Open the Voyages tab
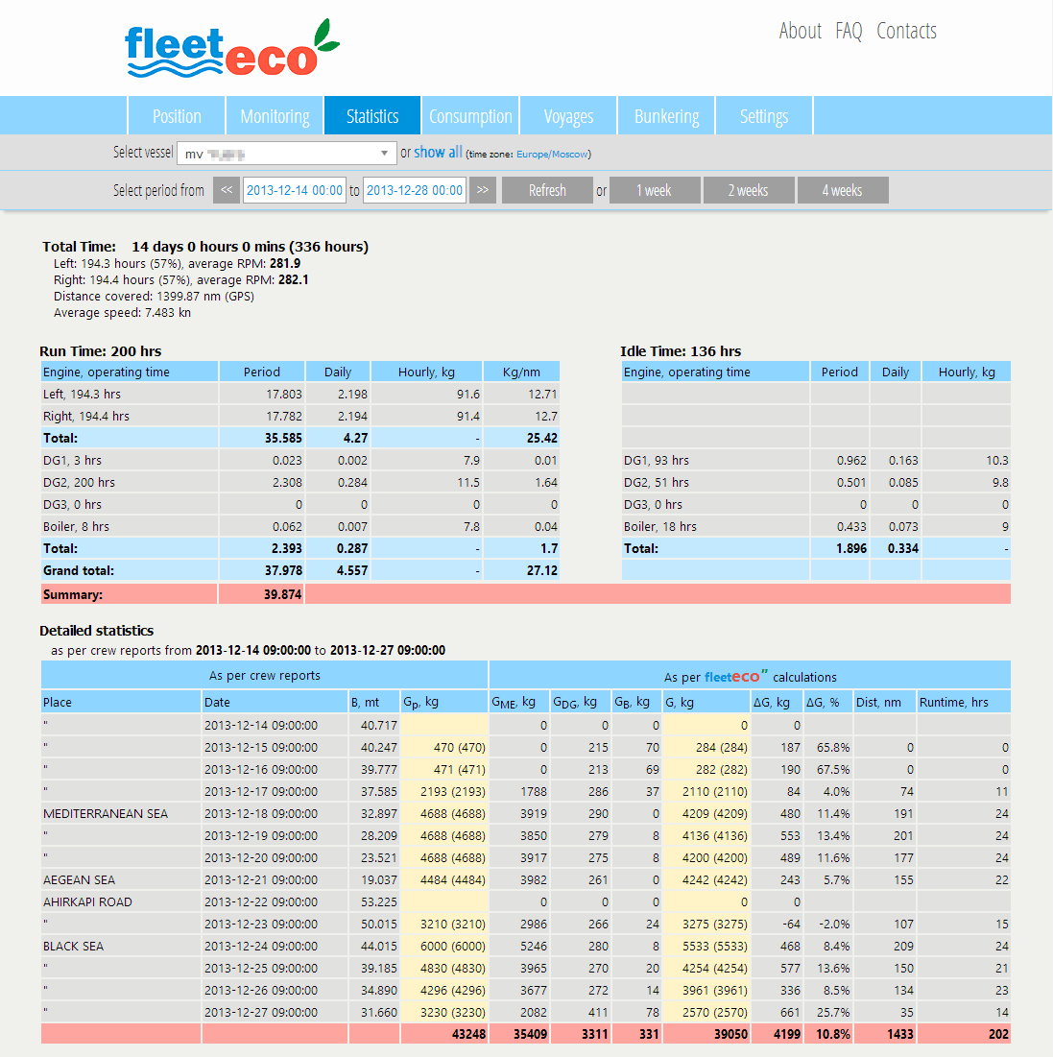1053x1057 pixels. point(568,116)
